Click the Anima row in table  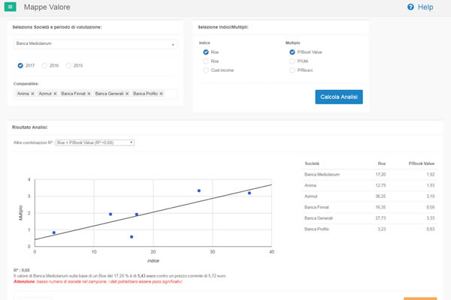tap(370, 185)
